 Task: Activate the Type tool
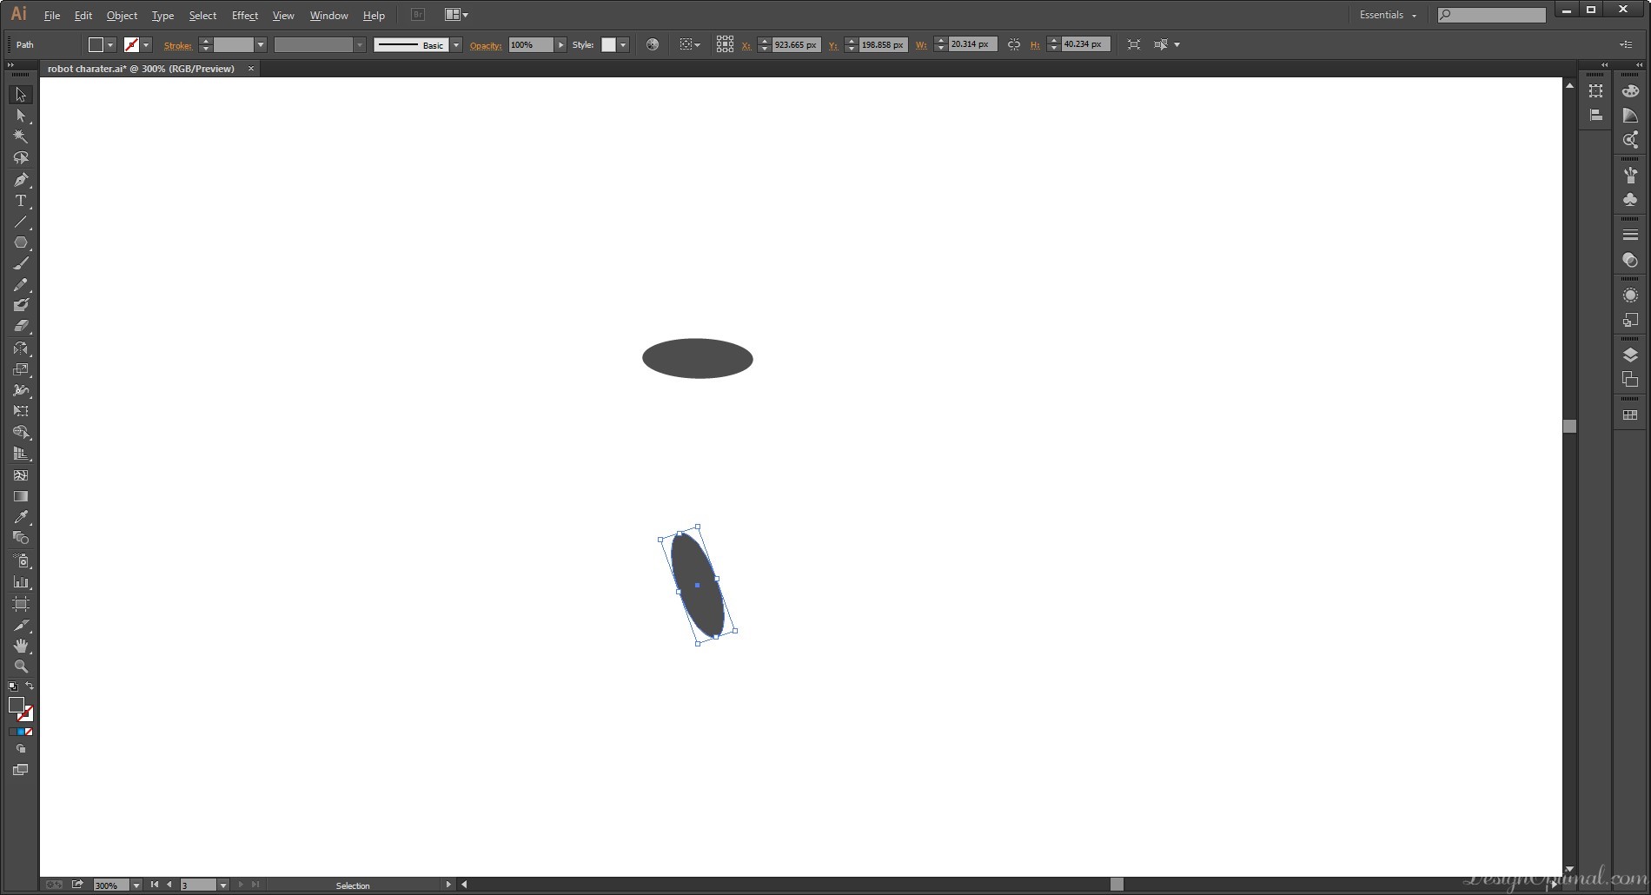(x=21, y=201)
